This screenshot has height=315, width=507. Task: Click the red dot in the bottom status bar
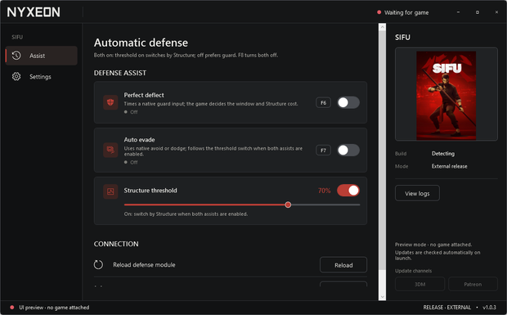pyautogui.click(x=12, y=308)
